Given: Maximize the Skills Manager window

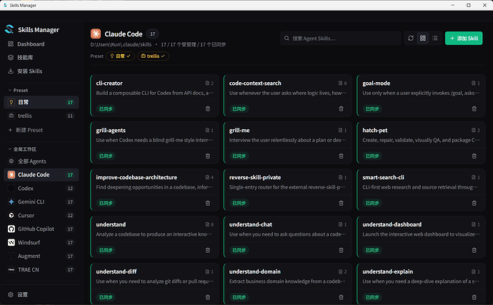Looking at the screenshot, I should 469,5.
